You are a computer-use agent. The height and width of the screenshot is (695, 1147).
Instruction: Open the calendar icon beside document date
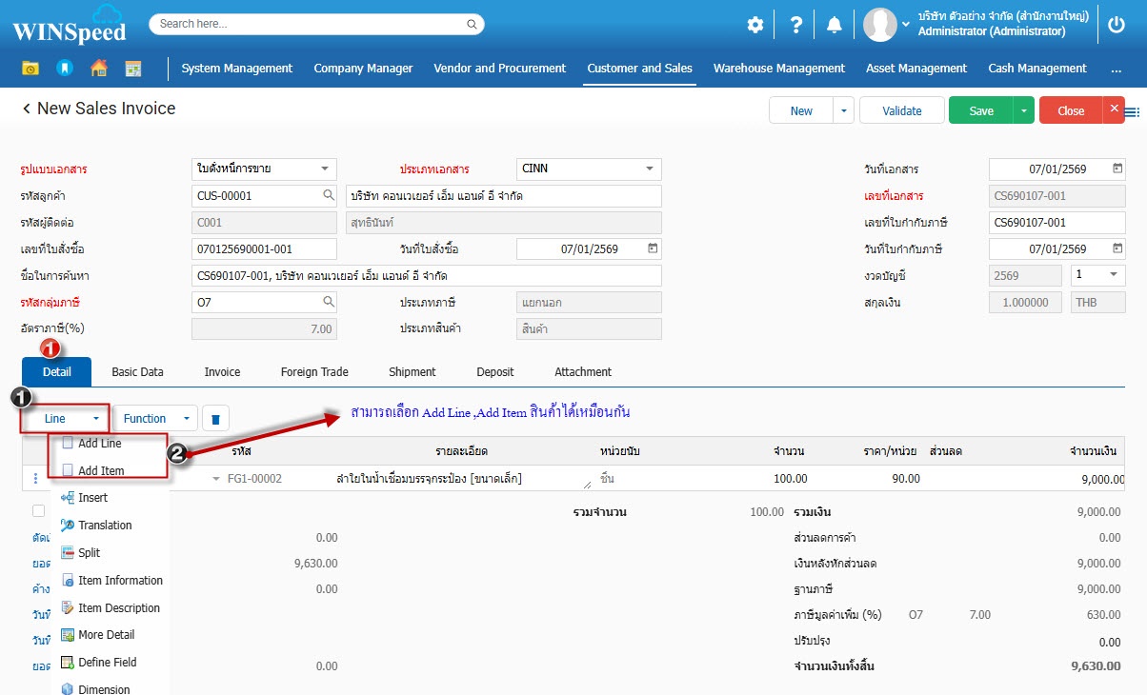pyautogui.click(x=1117, y=169)
